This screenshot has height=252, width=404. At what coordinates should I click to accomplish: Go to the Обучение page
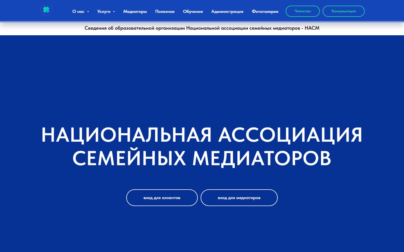(x=193, y=11)
